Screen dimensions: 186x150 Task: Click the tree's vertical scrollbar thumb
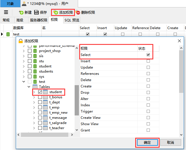pos(77,100)
